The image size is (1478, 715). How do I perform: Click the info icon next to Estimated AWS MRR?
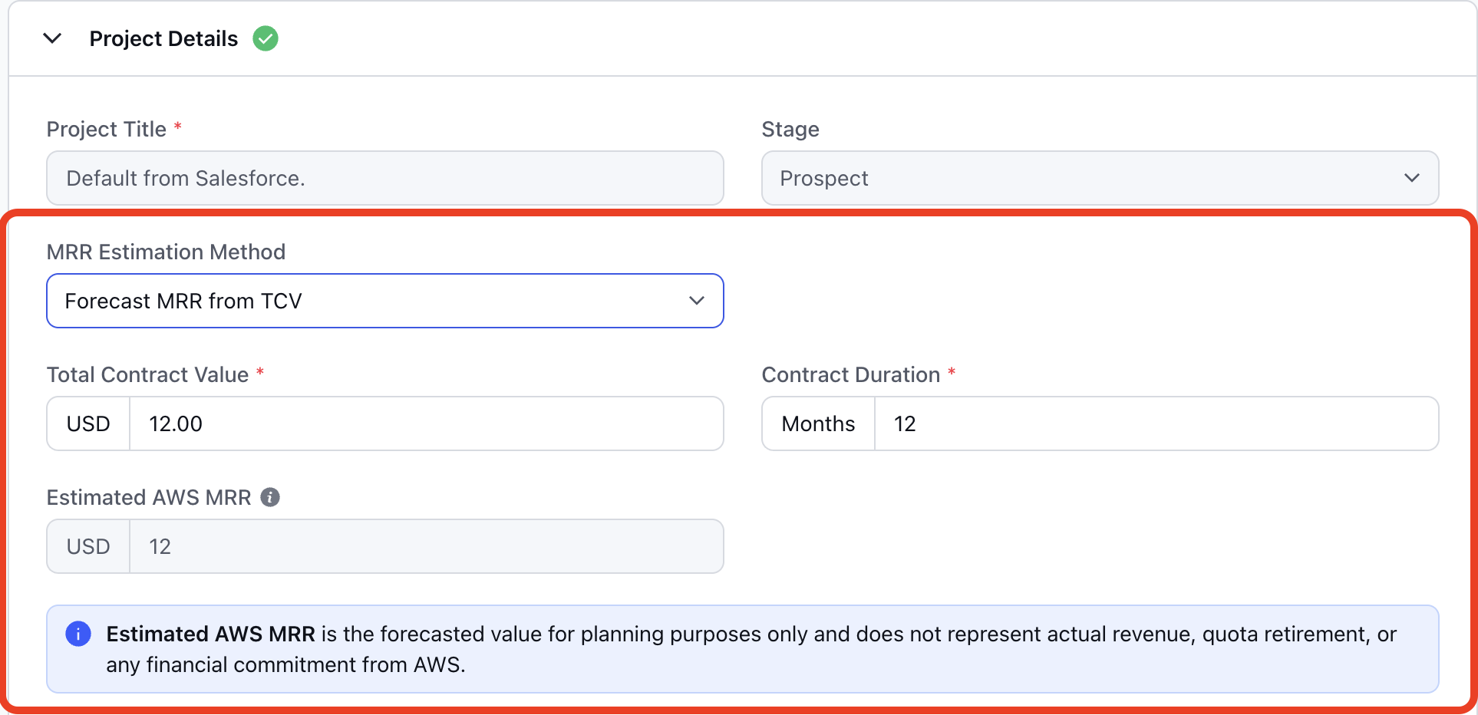point(270,497)
